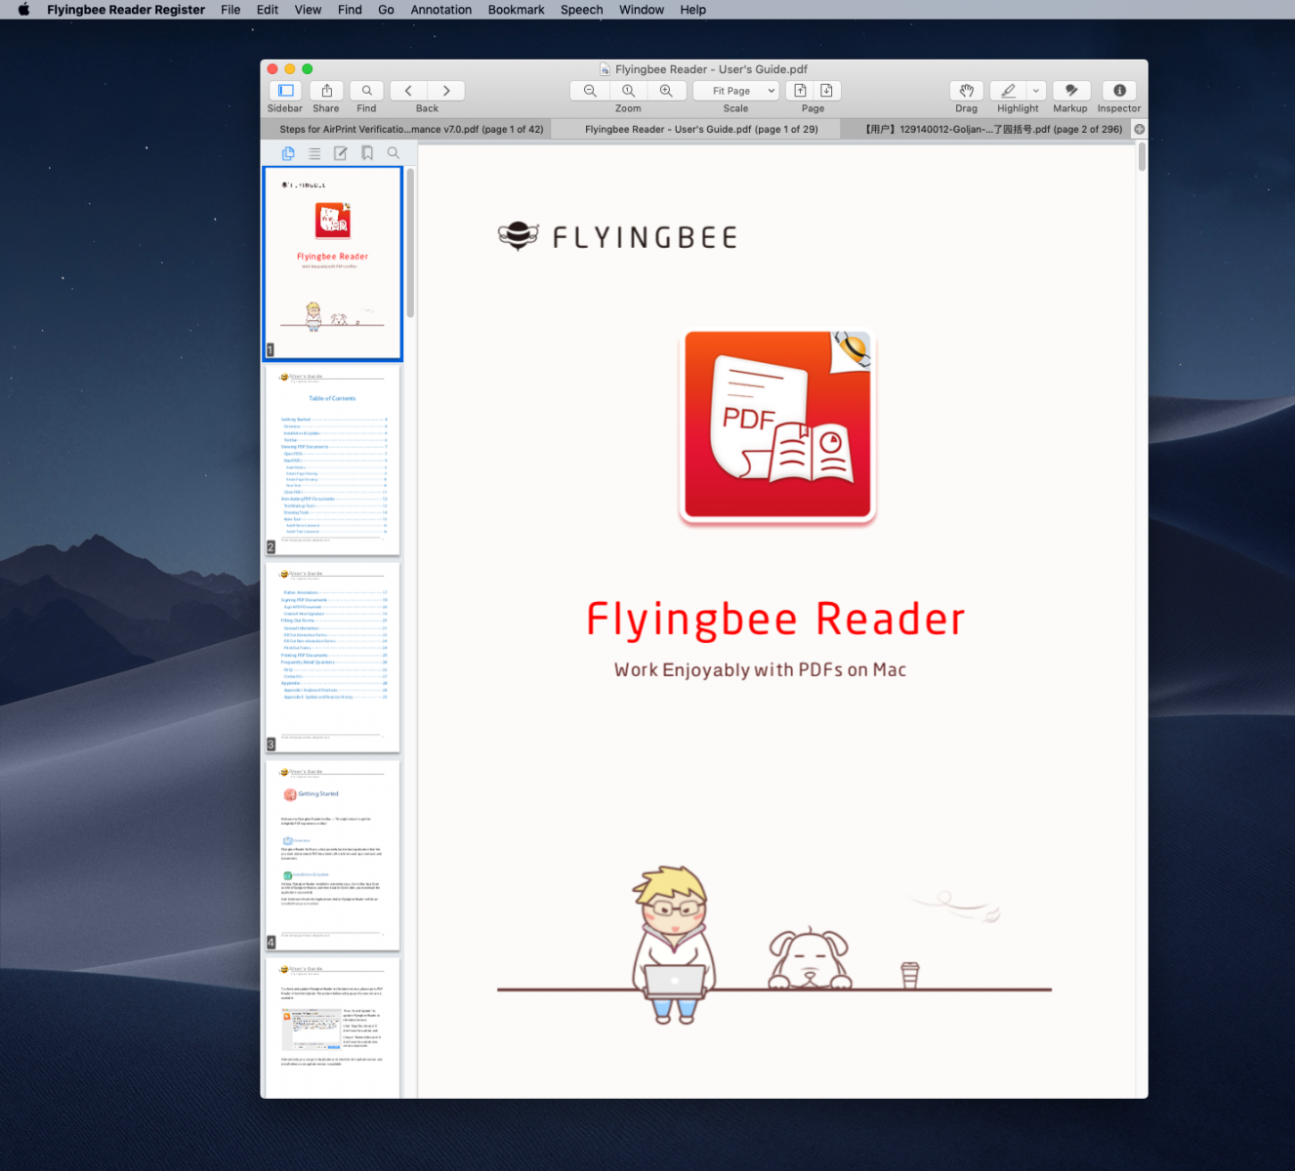This screenshot has width=1295, height=1171.
Task: Reset zoom to actual size magnifier
Action: pos(628,91)
